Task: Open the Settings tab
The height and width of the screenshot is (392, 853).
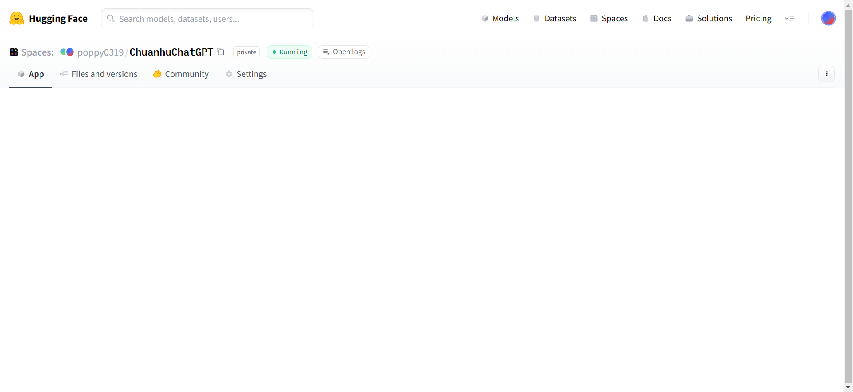Action: click(x=246, y=74)
